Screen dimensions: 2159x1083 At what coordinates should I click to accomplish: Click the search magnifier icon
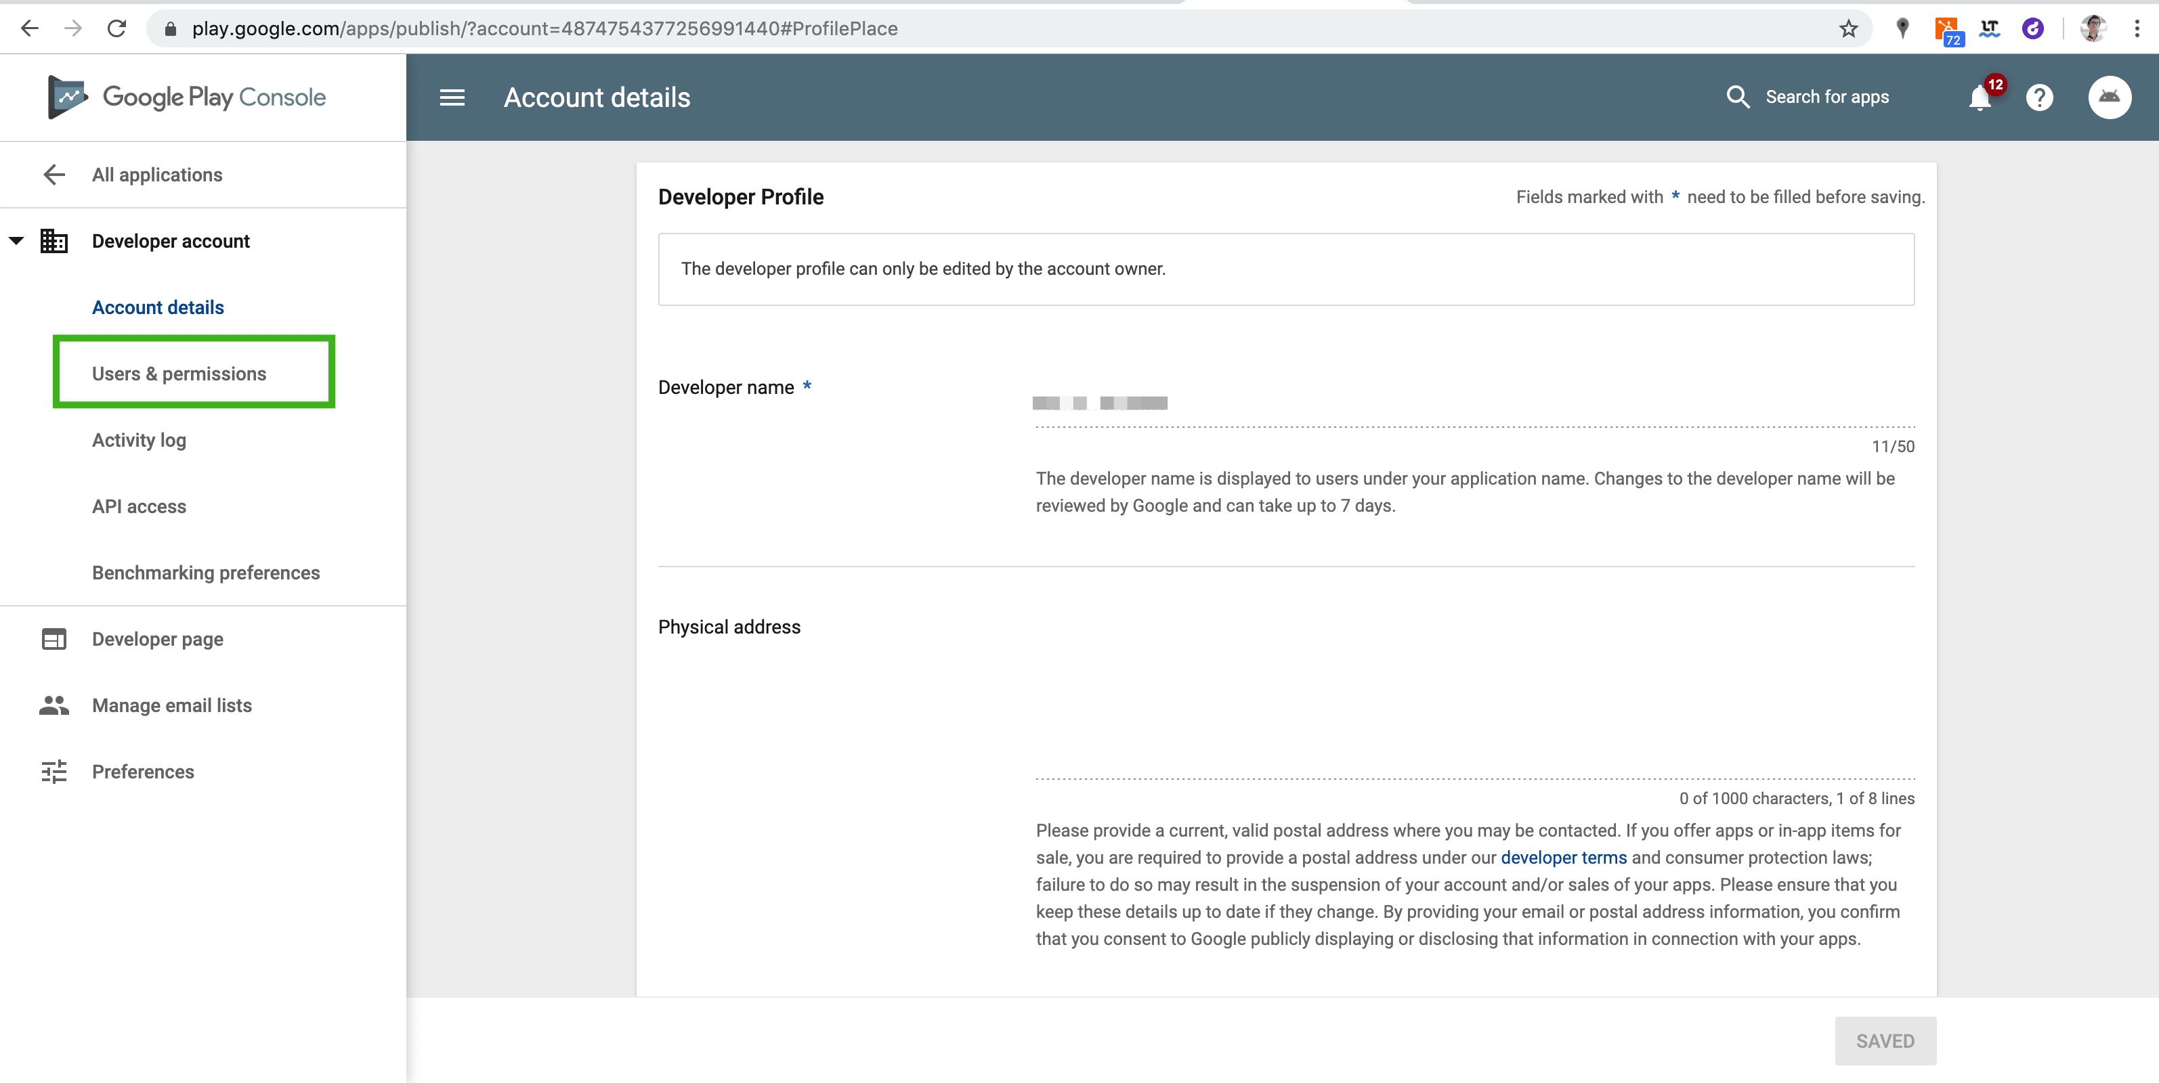[x=1737, y=97]
